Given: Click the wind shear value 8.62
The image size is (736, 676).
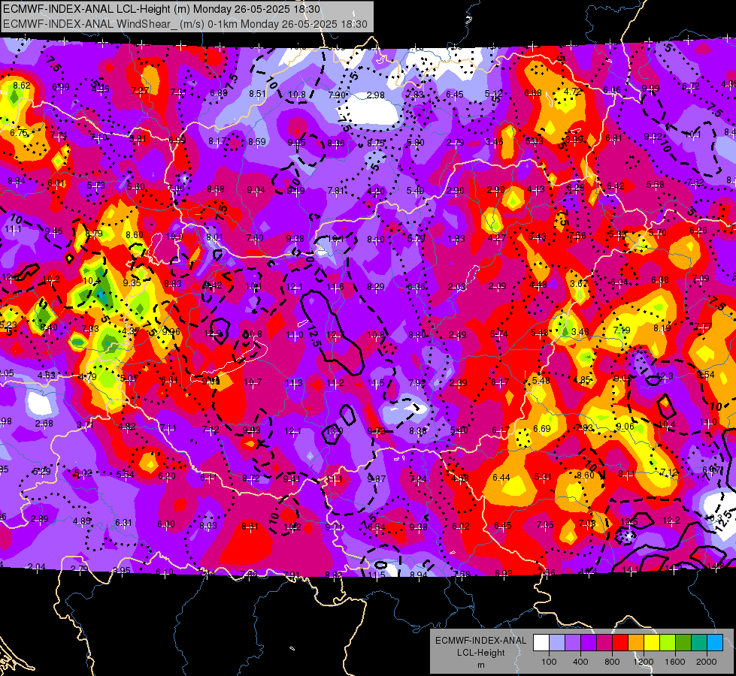Looking at the screenshot, I should point(22,86).
